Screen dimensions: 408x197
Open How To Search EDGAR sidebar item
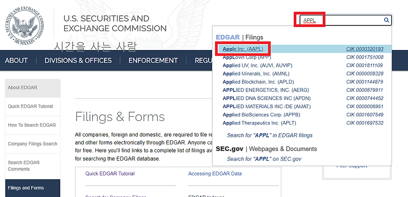coord(33,125)
